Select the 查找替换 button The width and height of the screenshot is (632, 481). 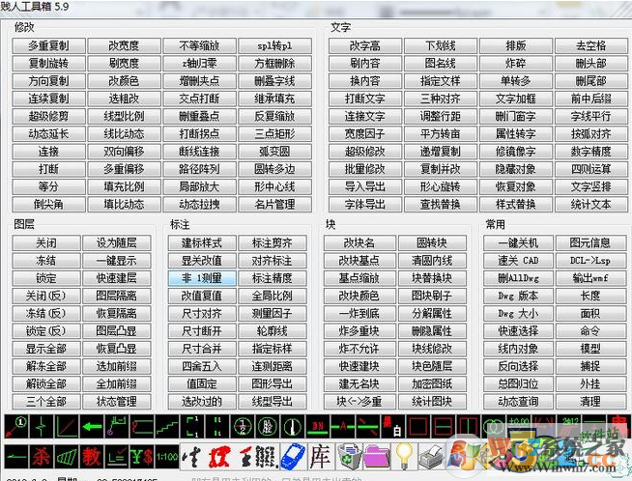(442, 205)
